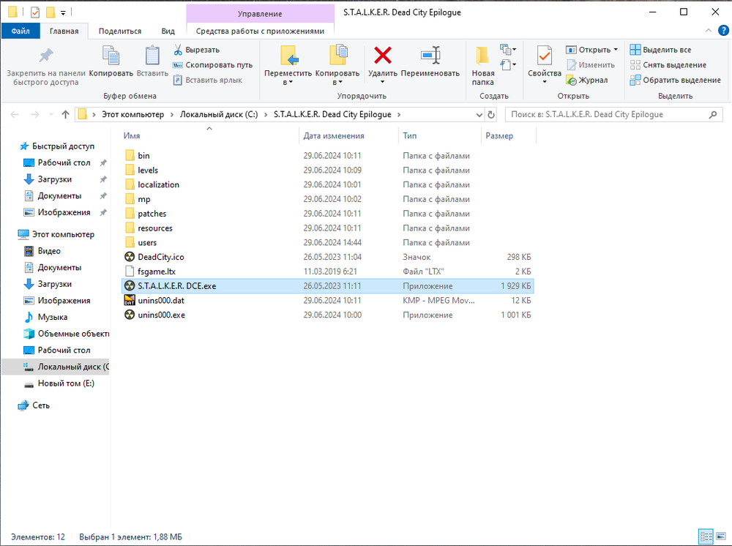Click the Delete (Удалить) red X icon
Screen dimensions: 732x546
click(382, 56)
